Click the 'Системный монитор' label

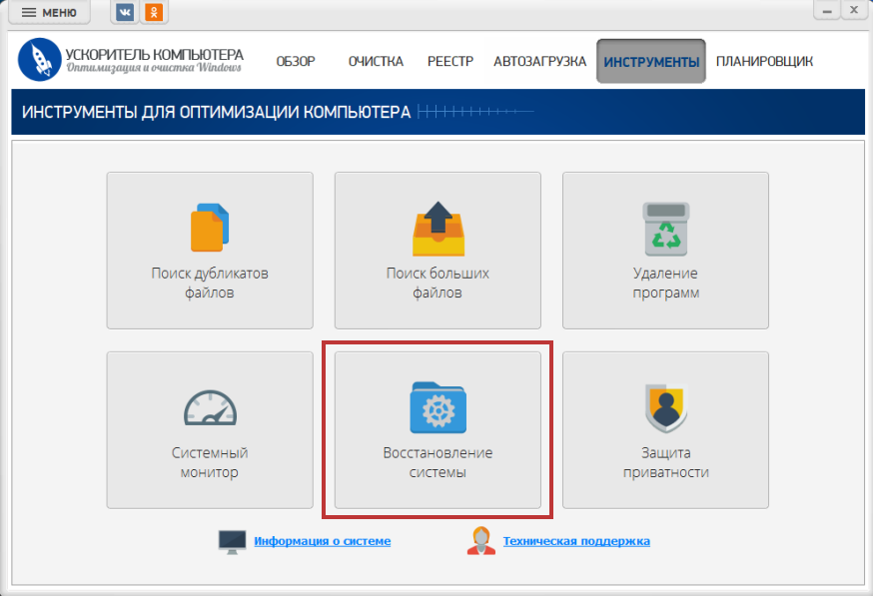pyautogui.click(x=210, y=462)
